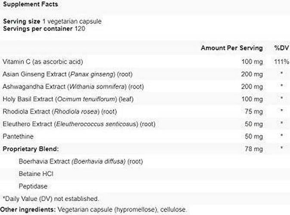The height and width of the screenshot is (215, 290).
Task: Click the 78 mg Proprietary Blend amount
Action: point(254,149)
